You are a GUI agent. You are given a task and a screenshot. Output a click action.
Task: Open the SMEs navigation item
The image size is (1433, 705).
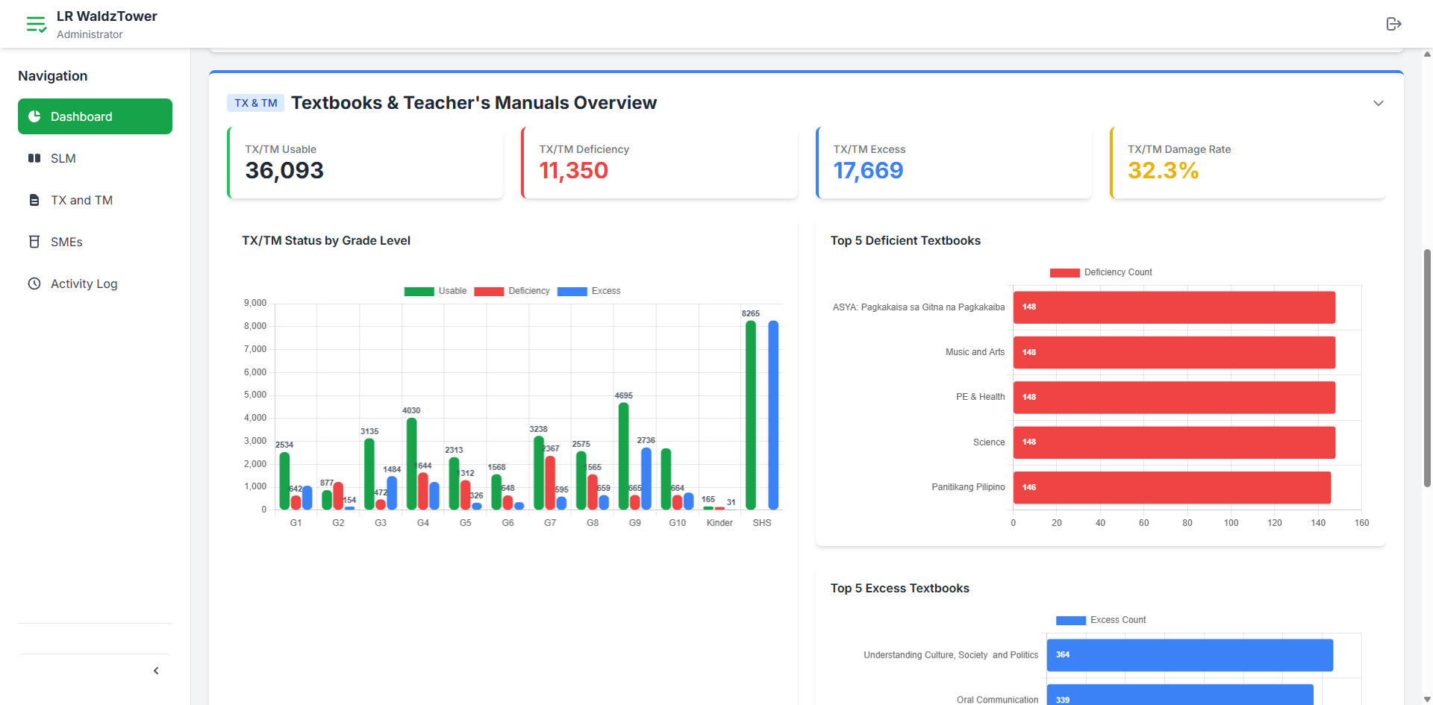coord(95,242)
